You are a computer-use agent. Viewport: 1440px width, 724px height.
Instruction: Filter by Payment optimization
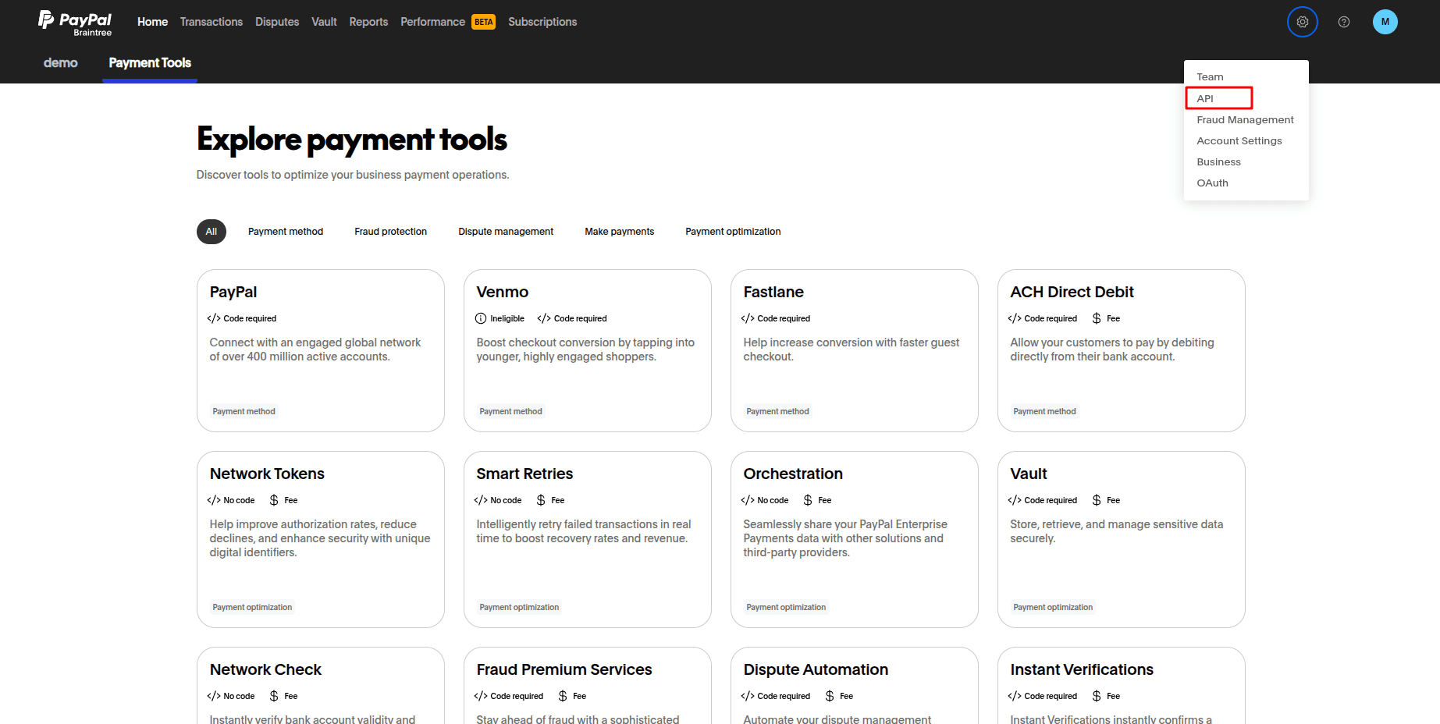[733, 232]
